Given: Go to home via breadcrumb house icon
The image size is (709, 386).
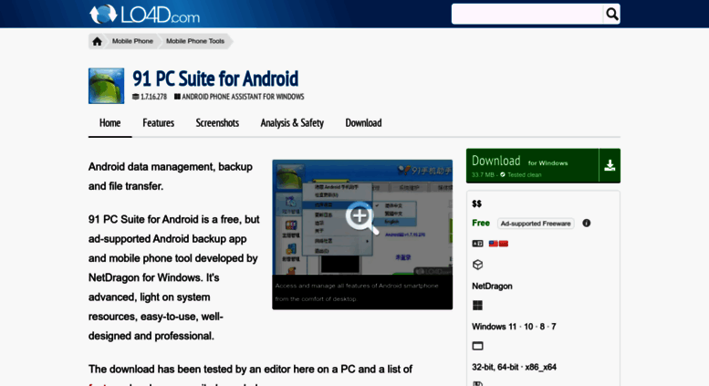Looking at the screenshot, I should pyautogui.click(x=97, y=42).
